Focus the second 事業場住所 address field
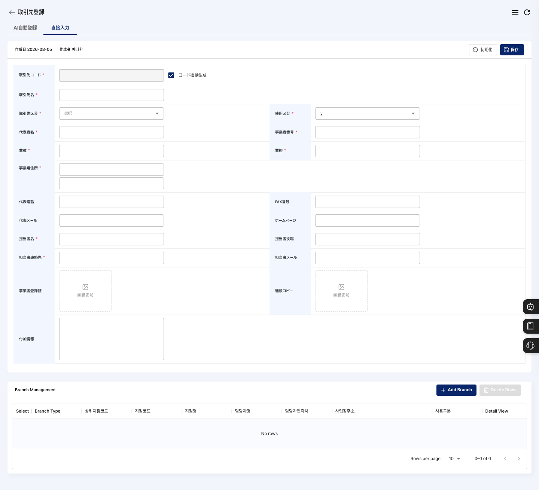539x490 pixels. (112, 183)
